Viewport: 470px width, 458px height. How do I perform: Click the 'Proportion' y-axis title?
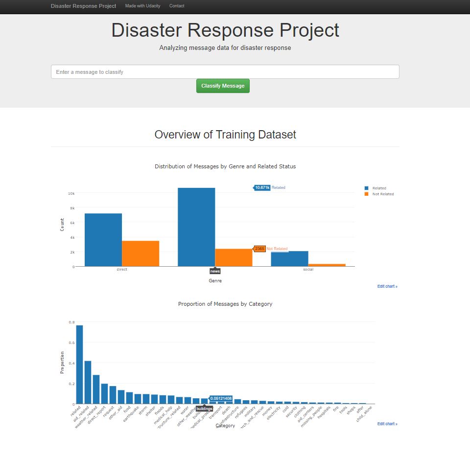pos(62,363)
